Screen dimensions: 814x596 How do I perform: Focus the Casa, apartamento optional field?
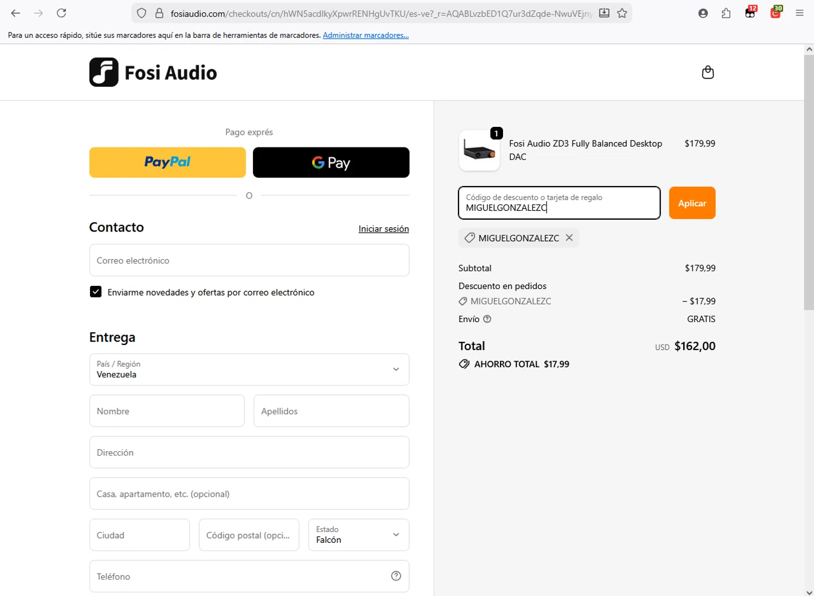click(x=249, y=494)
